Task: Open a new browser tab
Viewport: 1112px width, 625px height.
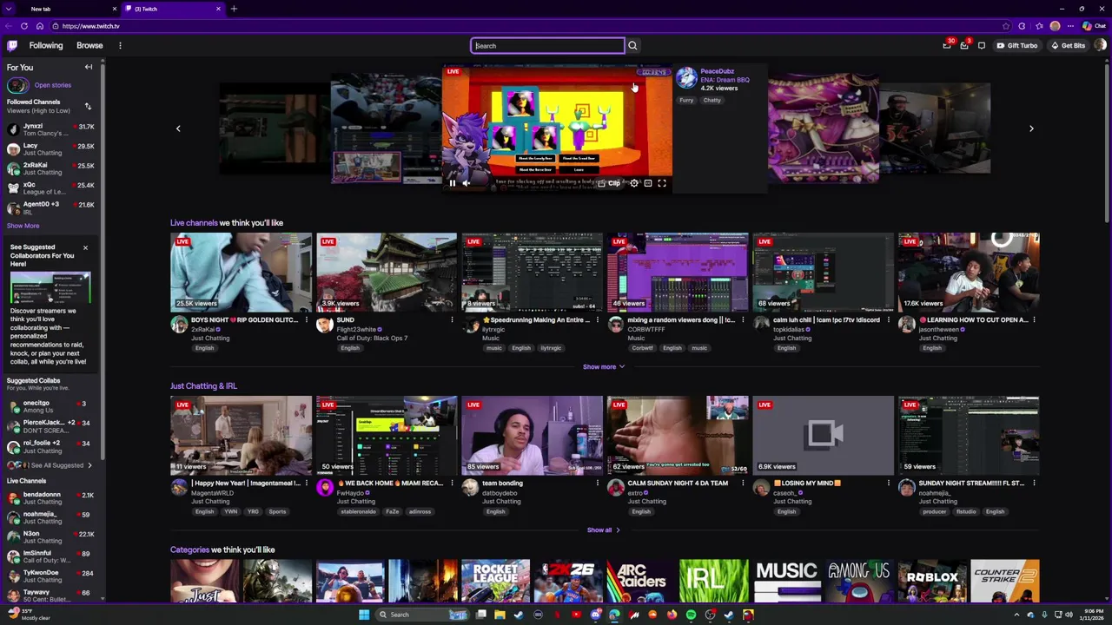Action: point(234,9)
